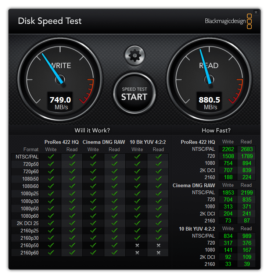Click ProRes 1080 read value 894
This screenshot has height=278, width=269.
point(247,163)
